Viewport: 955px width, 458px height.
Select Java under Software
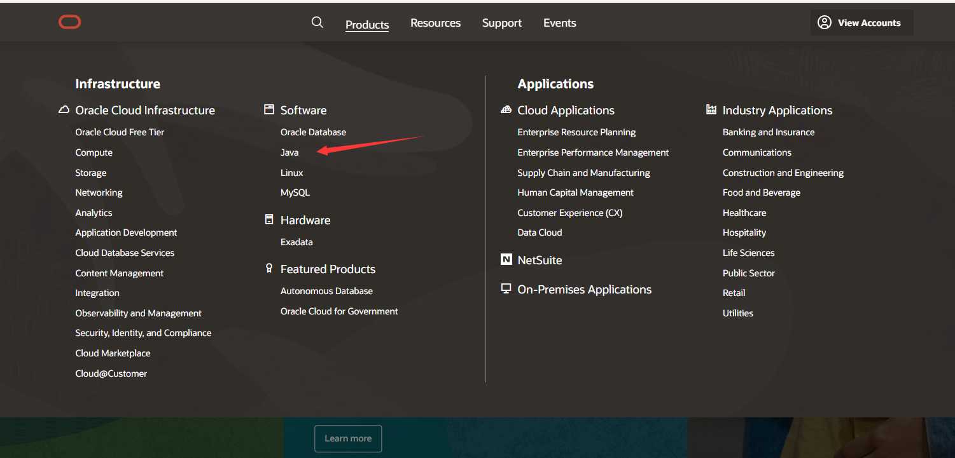[x=289, y=152]
